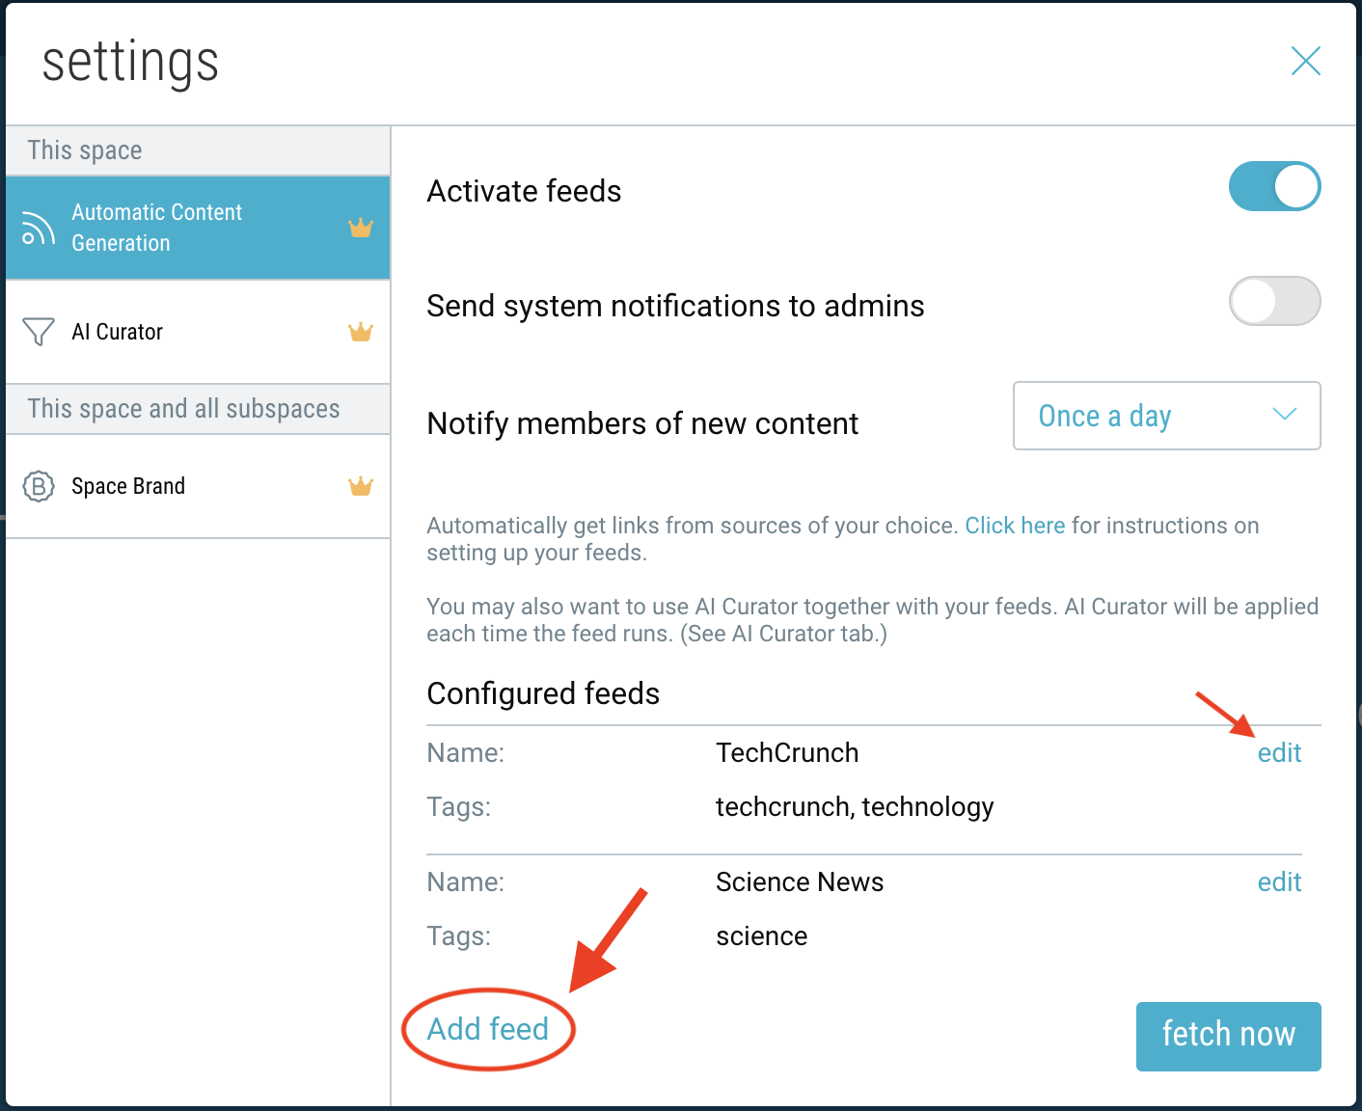Click the crown icon beside AI Curator
Viewport: 1362px width, 1111px height.
360,333
